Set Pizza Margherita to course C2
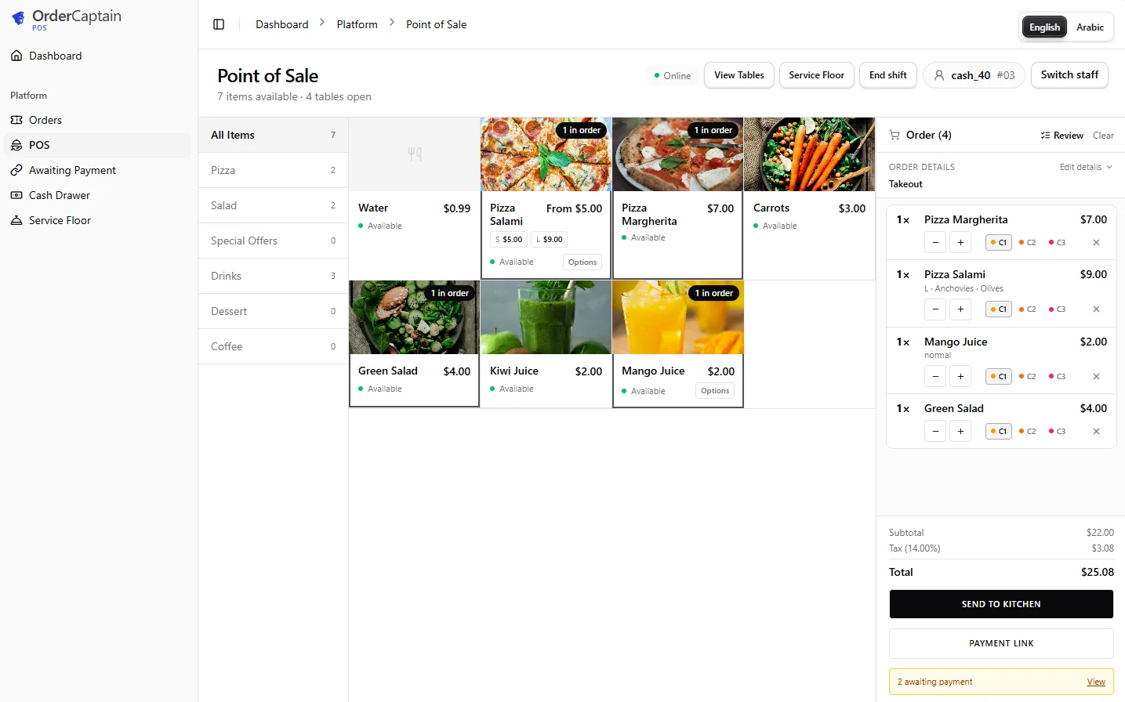1125x702 pixels. click(x=1027, y=243)
